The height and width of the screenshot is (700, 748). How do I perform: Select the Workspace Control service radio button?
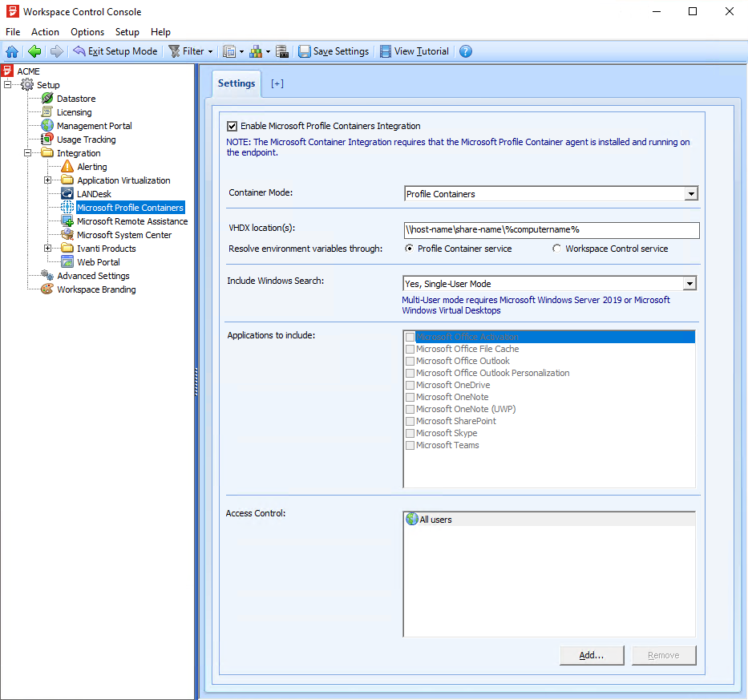559,249
